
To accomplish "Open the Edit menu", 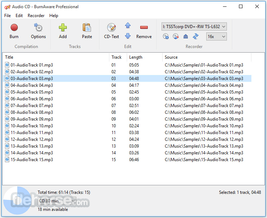I will click(x=19, y=16).
